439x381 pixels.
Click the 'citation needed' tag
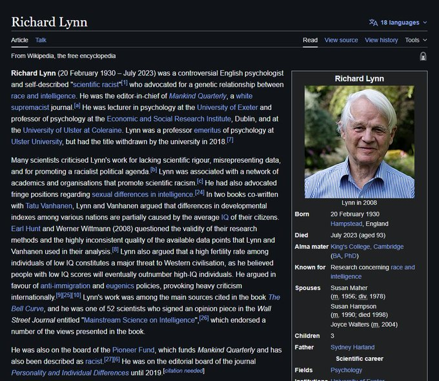(x=183, y=371)
